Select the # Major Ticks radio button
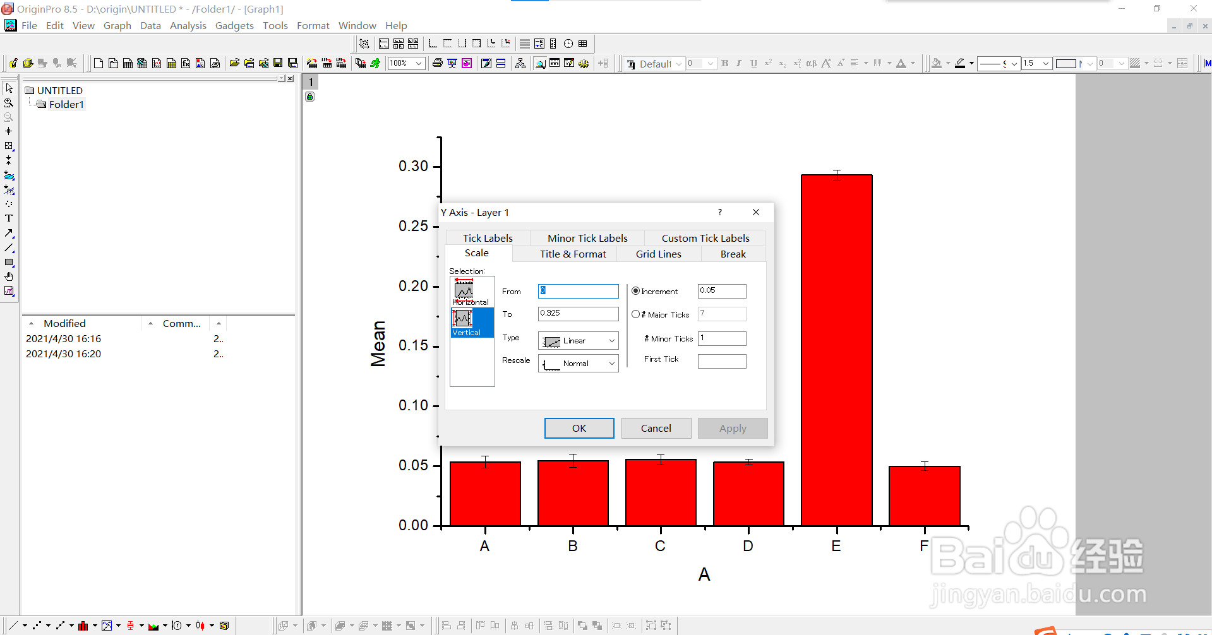The width and height of the screenshot is (1212, 635). 635,314
